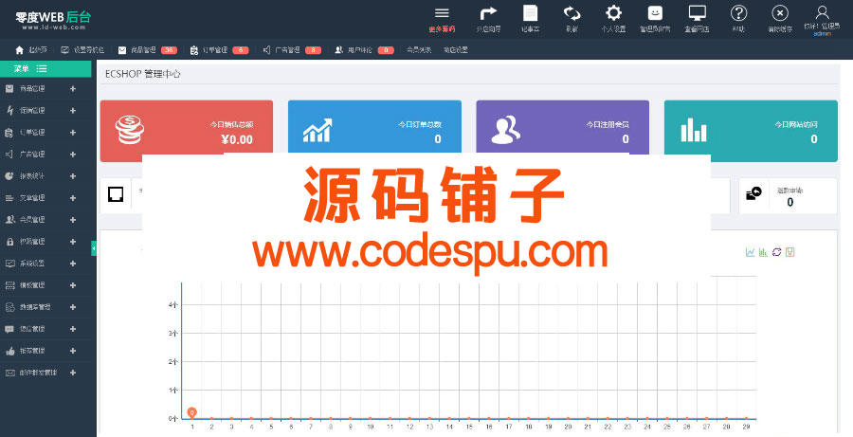
Task: View the store using the monitor icon
Action: coord(697,13)
